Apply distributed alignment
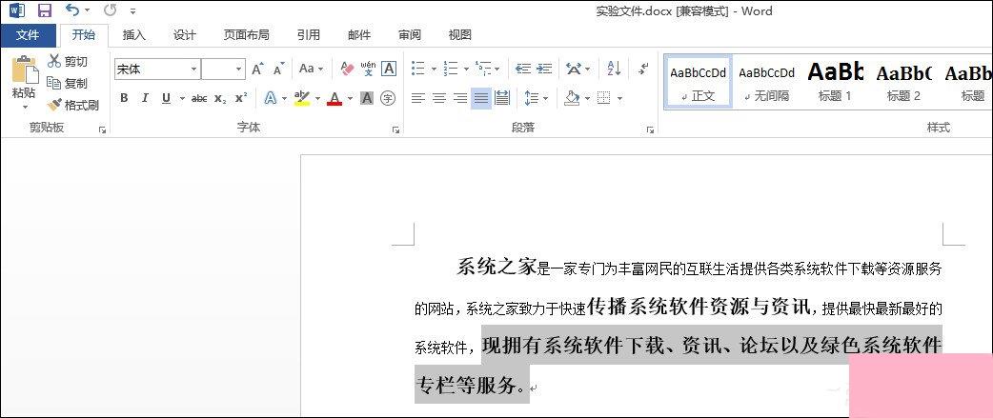 pos(502,98)
